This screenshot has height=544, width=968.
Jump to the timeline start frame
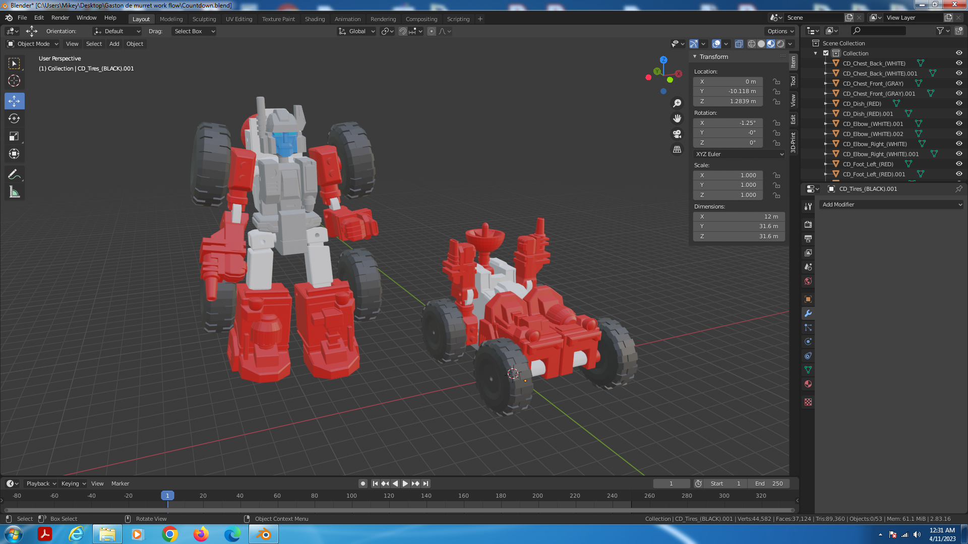tap(375, 484)
